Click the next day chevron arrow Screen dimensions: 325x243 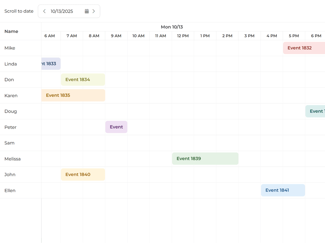pos(94,11)
